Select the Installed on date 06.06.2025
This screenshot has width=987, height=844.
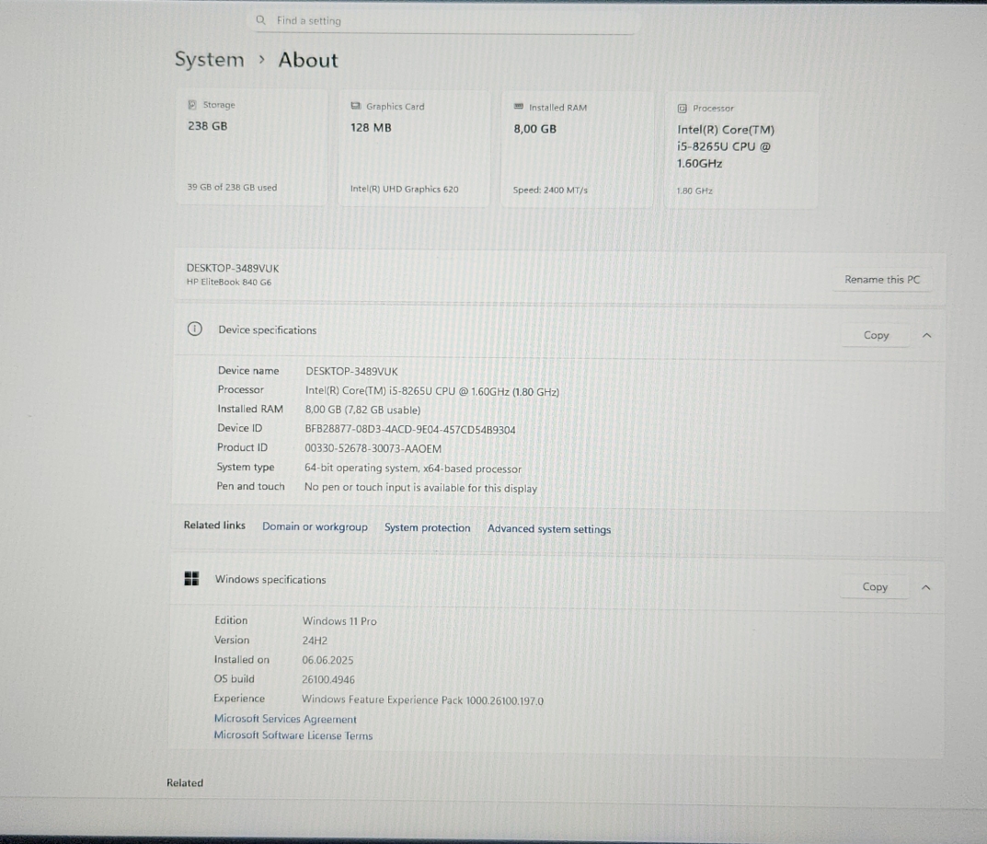click(327, 660)
